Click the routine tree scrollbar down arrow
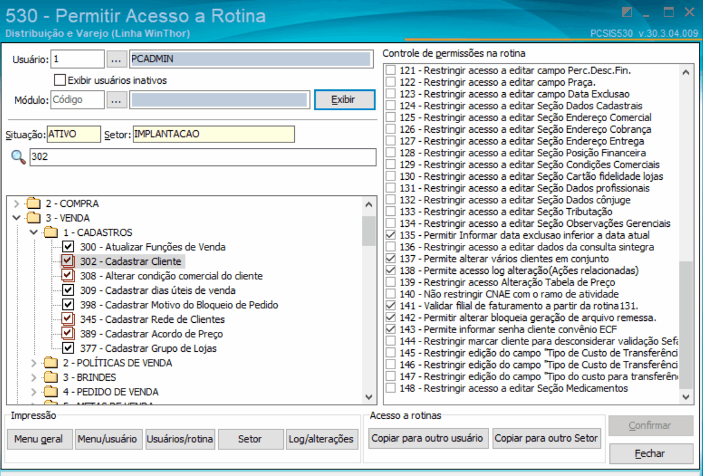The height and width of the screenshot is (476, 703). tap(369, 397)
